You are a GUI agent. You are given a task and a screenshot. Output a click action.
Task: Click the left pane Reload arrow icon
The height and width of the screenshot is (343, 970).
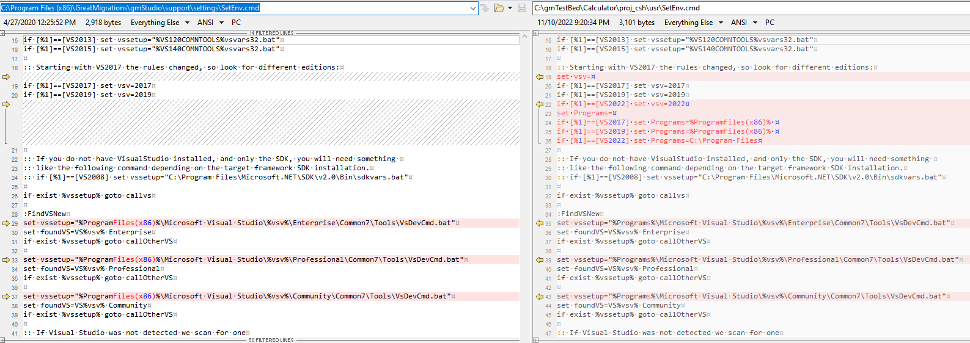tap(485, 8)
